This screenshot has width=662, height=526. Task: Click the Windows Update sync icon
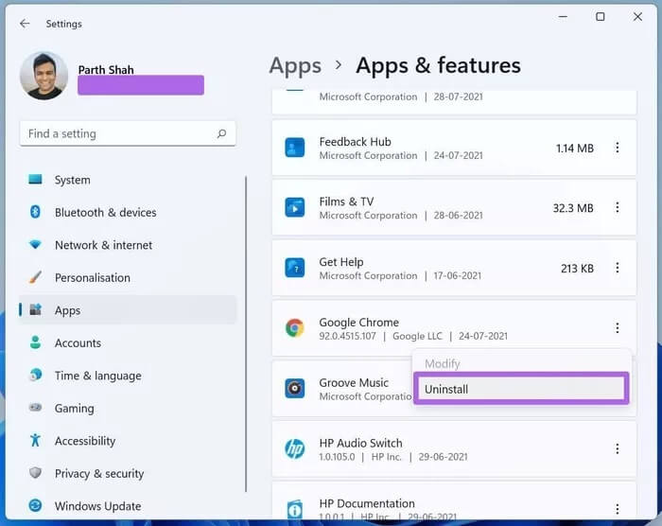[x=36, y=505]
